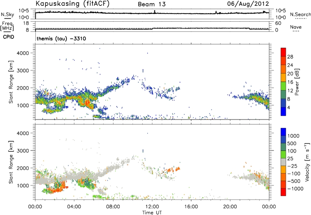The image size is (311, 215).
Task: Click high power orange echo near 05:30 in power panel
Action: pyautogui.click(x=87, y=103)
